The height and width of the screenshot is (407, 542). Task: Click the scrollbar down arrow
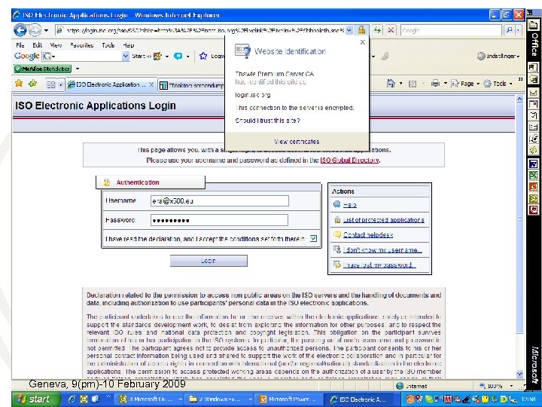[519, 374]
